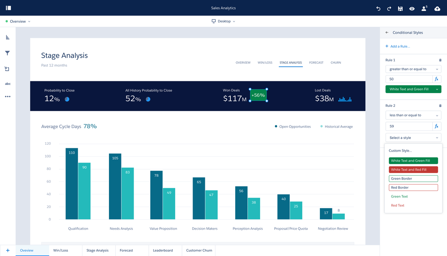
Task: Choose Custom Style option
Action: (x=400, y=150)
